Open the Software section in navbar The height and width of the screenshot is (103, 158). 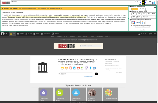(46, 34)
